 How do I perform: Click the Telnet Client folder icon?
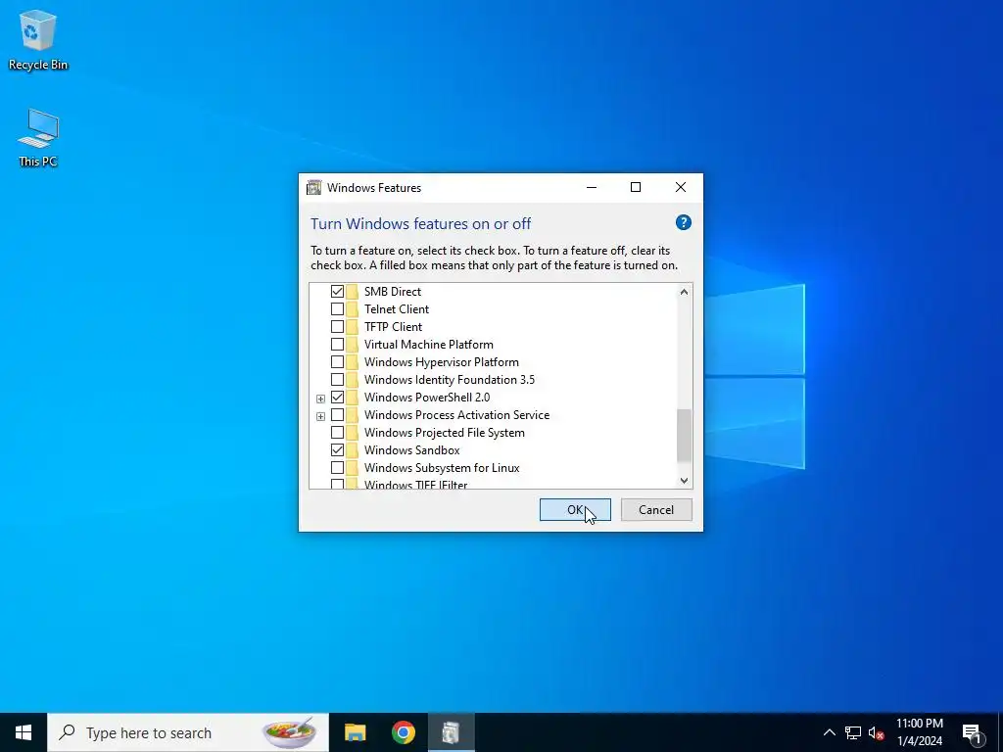click(x=353, y=309)
